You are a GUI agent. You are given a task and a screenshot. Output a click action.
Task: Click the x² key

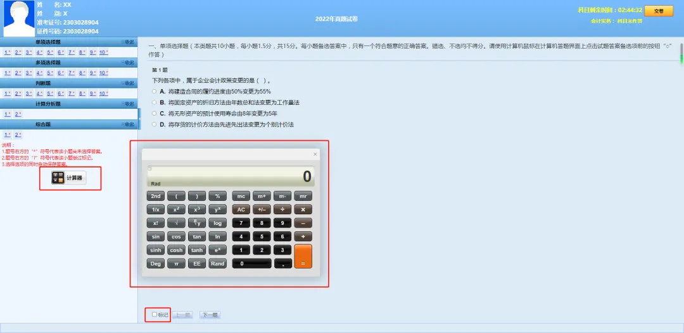[176, 209]
